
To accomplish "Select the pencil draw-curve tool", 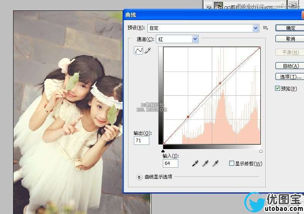I will (147, 51).
